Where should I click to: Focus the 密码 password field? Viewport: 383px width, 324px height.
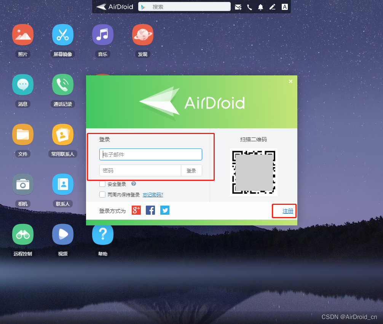[x=140, y=171]
